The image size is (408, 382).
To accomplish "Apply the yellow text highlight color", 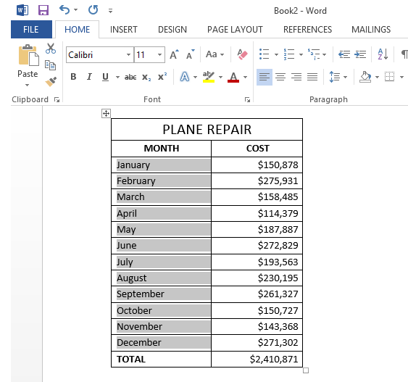I will click(x=209, y=77).
